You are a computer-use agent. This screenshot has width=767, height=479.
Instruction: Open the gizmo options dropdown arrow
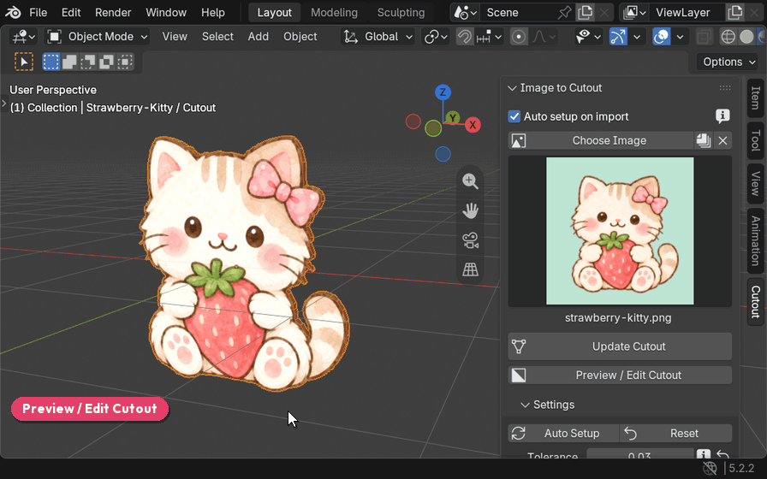(637, 37)
